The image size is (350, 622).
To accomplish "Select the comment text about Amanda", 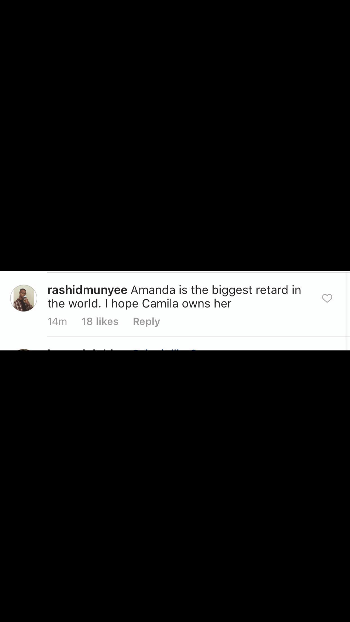I will pyautogui.click(x=174, y=297).
